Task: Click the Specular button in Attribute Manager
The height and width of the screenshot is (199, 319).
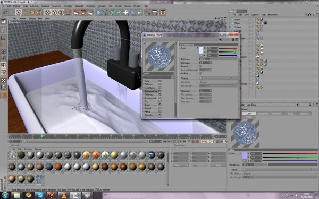Action: pos(304,114)
